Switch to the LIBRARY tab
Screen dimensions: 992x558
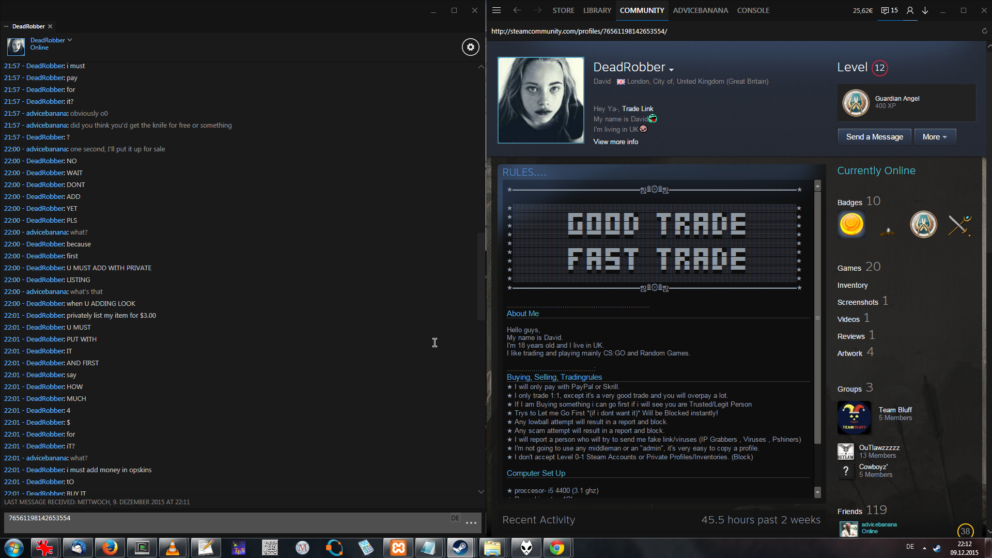(x=597, y=10)
